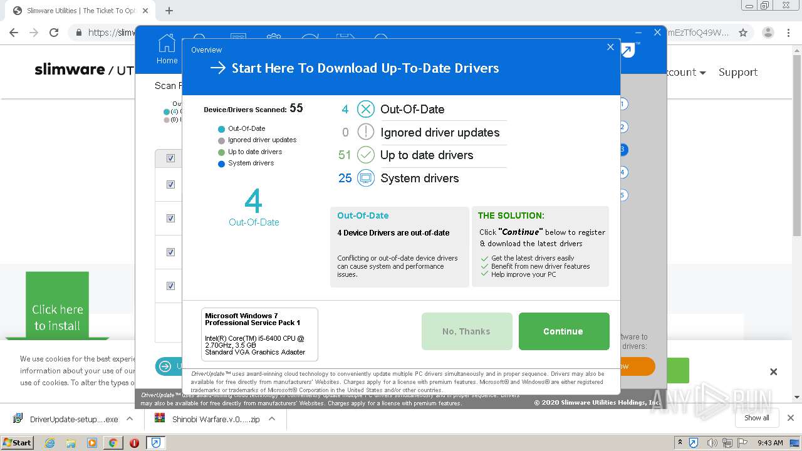The height and width of the screenshot is (451, 802).
Task: Toggle the first driver row checkbox
Action: pyautogui.click(x=170, y=184)
